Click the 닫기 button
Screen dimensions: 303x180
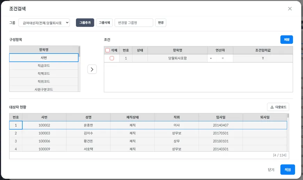271,170
